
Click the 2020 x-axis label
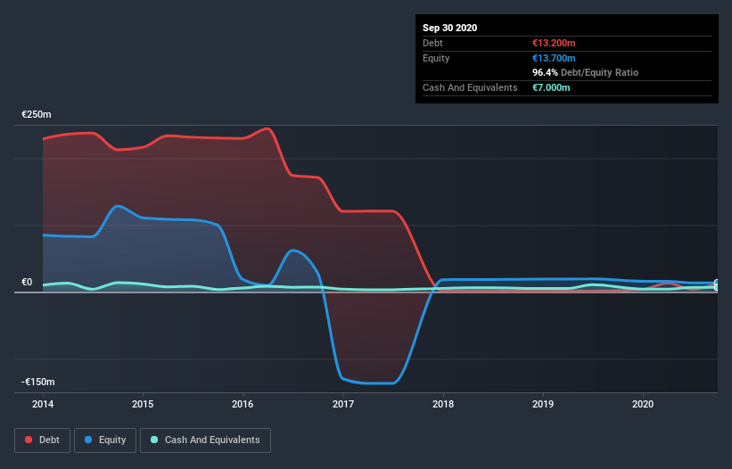pos(643,404)
